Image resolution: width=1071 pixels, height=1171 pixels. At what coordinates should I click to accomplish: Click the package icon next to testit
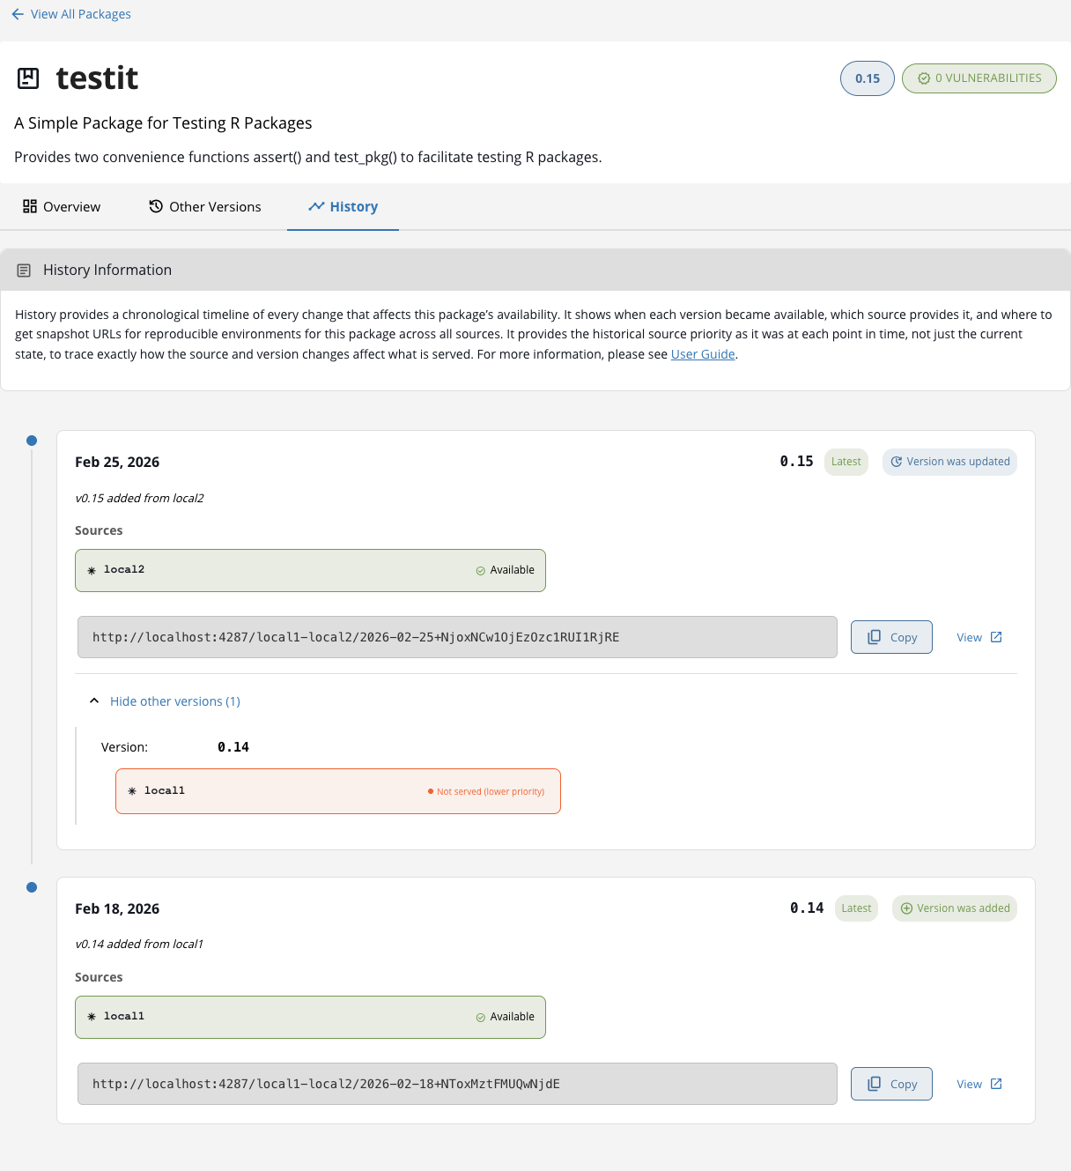[28, 78]
